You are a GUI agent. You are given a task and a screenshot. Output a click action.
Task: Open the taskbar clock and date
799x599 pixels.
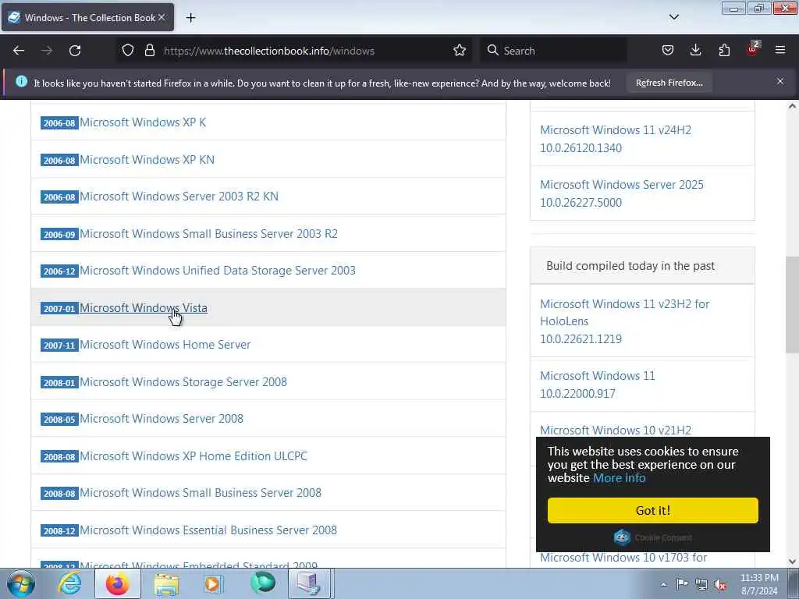coord(759,584)
